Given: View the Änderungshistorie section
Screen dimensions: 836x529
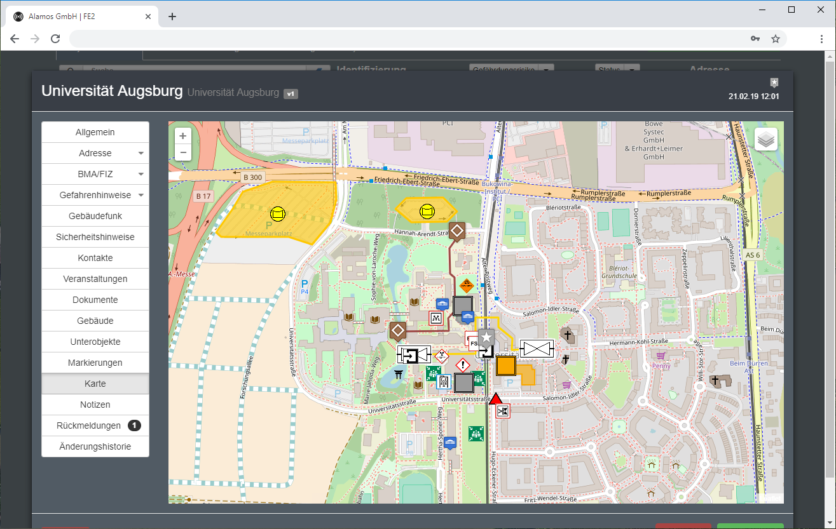Looking at the screenshot, I should (95, 446).
